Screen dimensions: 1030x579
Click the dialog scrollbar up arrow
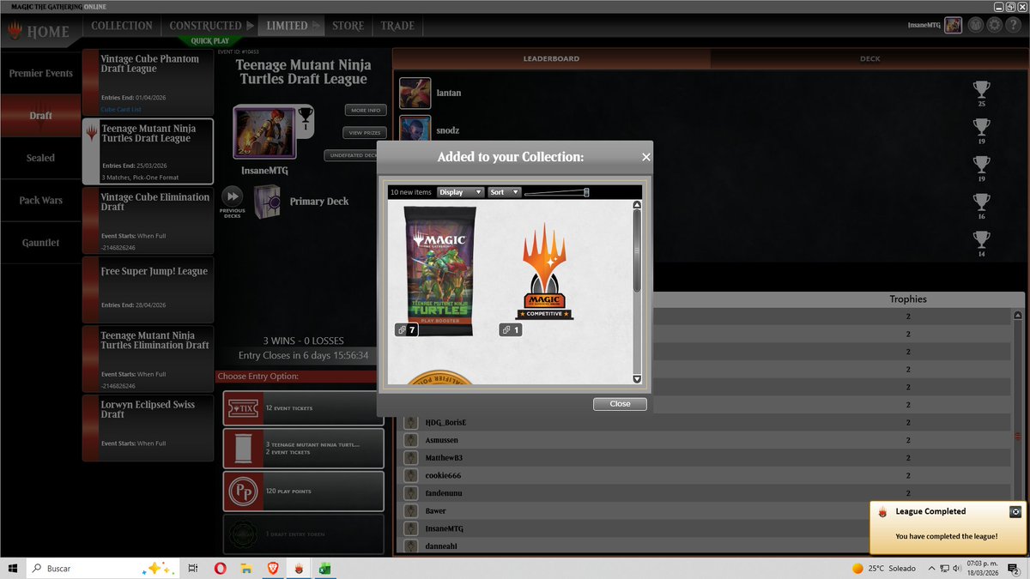[637, 205]
